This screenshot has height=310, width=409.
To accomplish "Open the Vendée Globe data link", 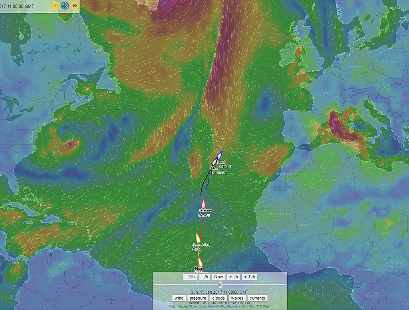I will 187,306.
